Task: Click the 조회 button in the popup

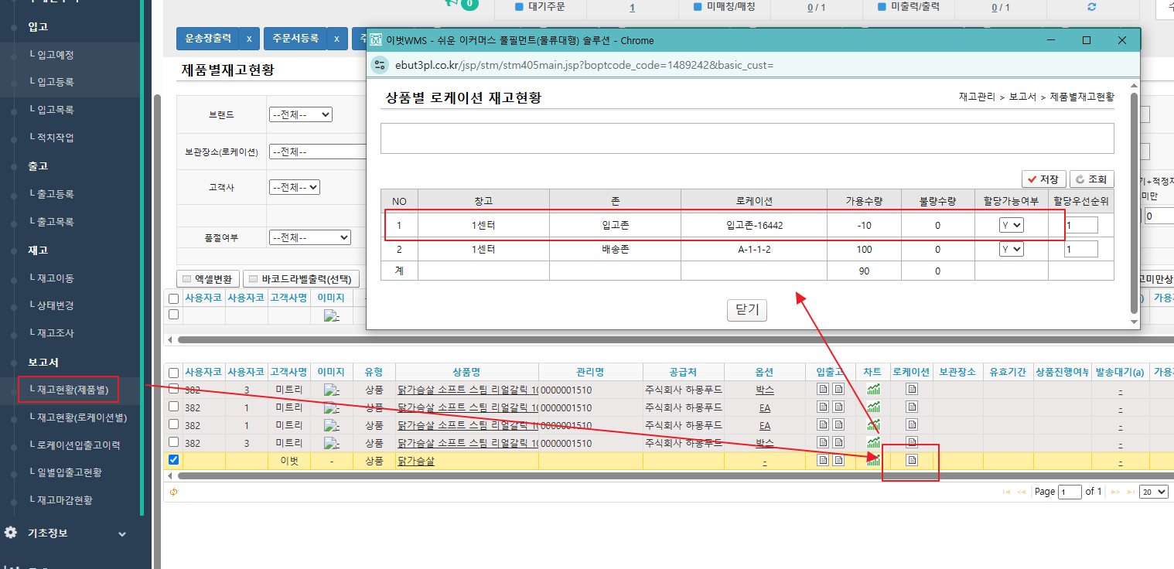Action: pos(1092,179)
